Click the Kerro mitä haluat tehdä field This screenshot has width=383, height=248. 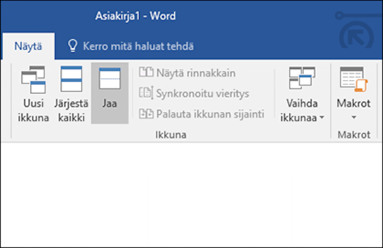pos(138,46)
